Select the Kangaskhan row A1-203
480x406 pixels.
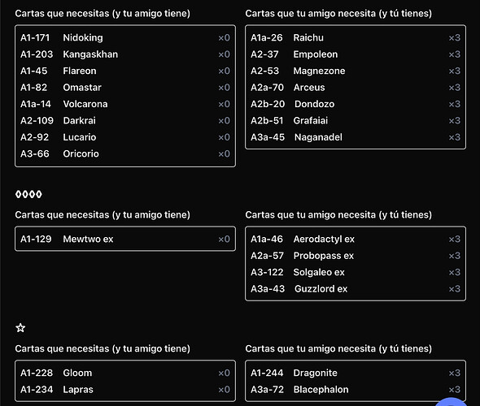click(125, 54)
